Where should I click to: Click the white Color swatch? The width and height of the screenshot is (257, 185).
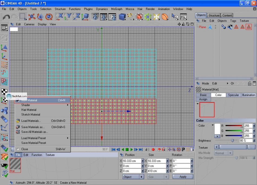point(217,129)
